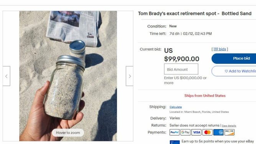Open the Calculate shipping link
Viewport: 256px width, 144px height.
pos(176,107)
